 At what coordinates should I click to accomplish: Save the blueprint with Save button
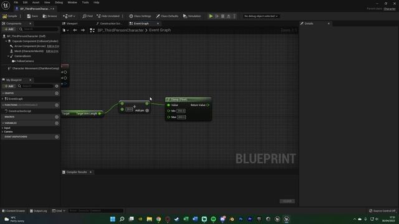(x=32, y=16)
